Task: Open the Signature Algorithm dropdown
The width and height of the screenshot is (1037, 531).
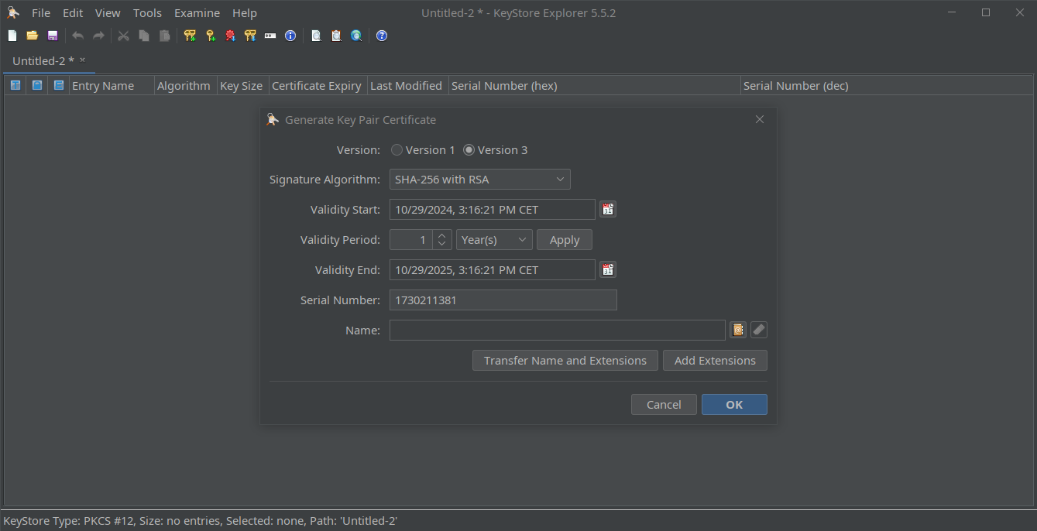Action: coord(479,180)
